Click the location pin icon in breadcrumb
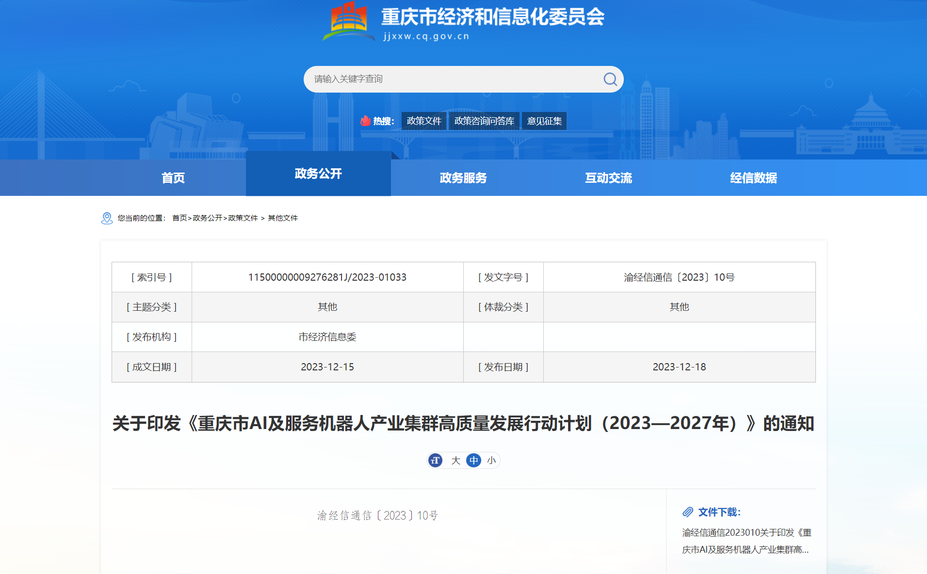 107,218
